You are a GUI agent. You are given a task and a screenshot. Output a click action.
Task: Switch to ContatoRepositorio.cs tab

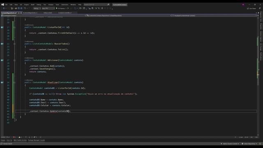click(x=9, y=13)
